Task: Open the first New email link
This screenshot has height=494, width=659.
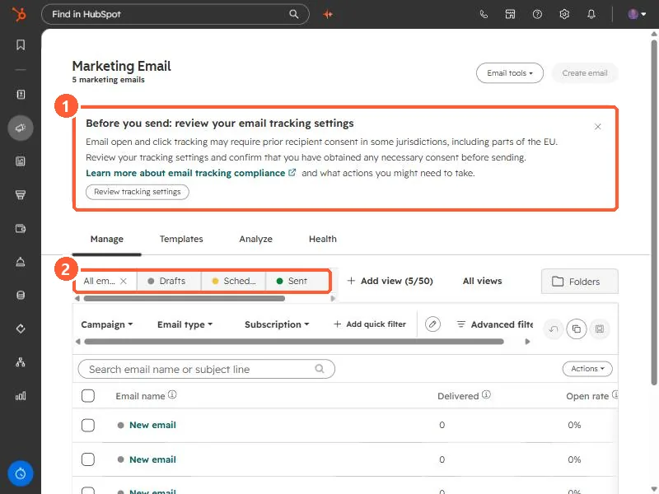Action: click(x=152, y=425)
